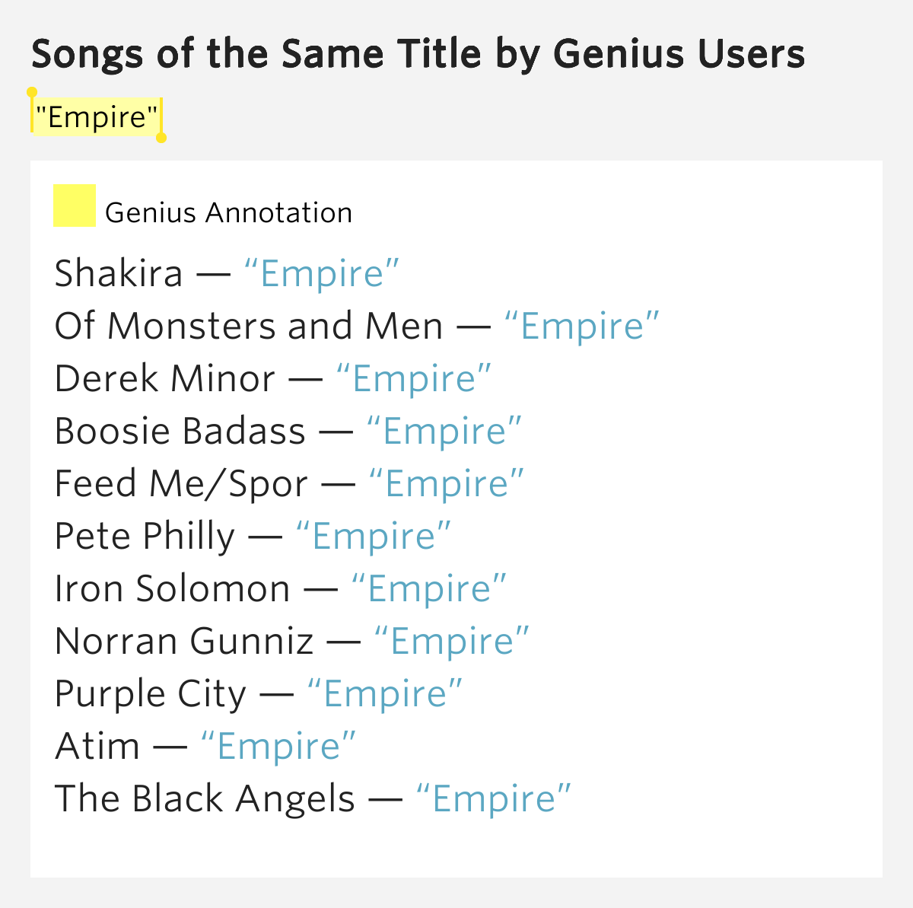913x908 pixels.
Task: Click the bottom-right yellow highlight handle
Action: coord(161,138)
